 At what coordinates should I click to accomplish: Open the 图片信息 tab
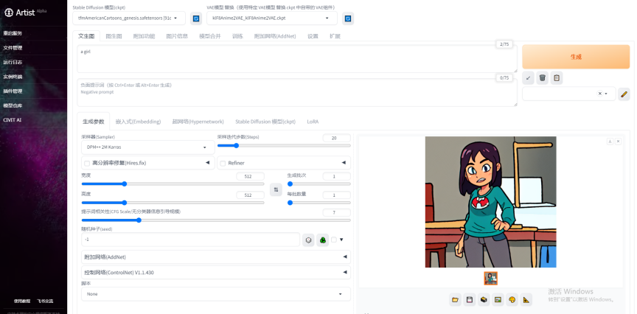coord(177,36)
